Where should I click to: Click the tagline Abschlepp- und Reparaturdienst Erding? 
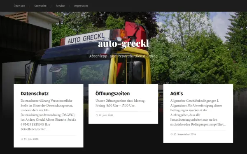coord(123,56)
